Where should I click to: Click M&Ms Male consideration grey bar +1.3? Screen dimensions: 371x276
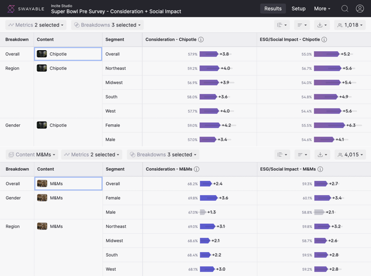click(203, 212)
